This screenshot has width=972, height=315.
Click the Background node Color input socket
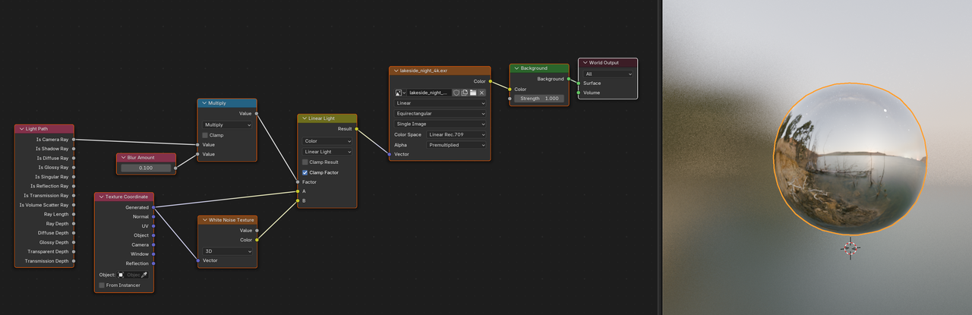coord(510,89)
